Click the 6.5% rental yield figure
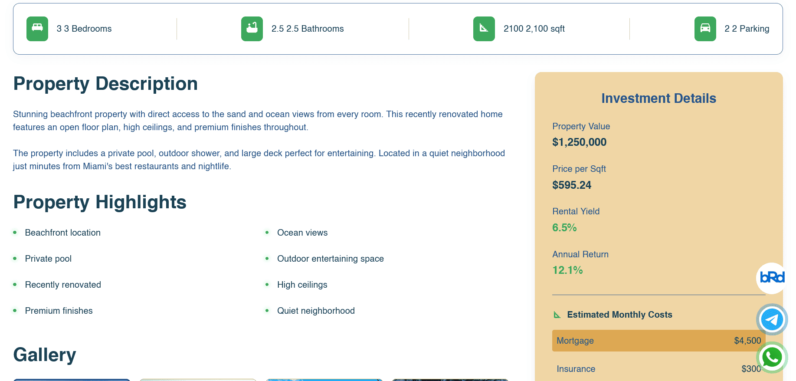Viewport: 796px width, 381px height. pos(564,228)
